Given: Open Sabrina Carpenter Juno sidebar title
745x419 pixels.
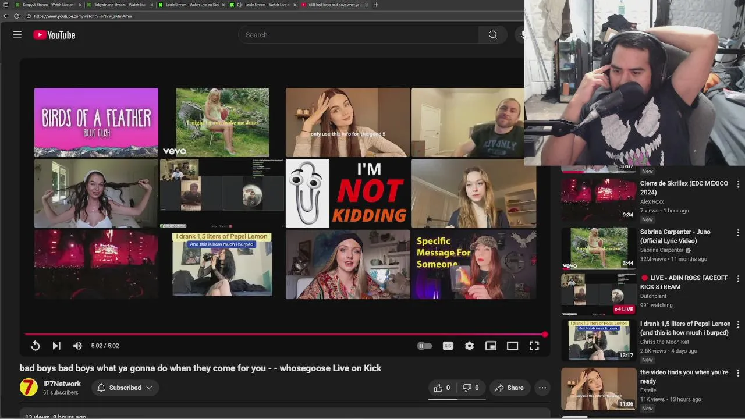Looking at the screenshot, I should [x=675, y=236].
